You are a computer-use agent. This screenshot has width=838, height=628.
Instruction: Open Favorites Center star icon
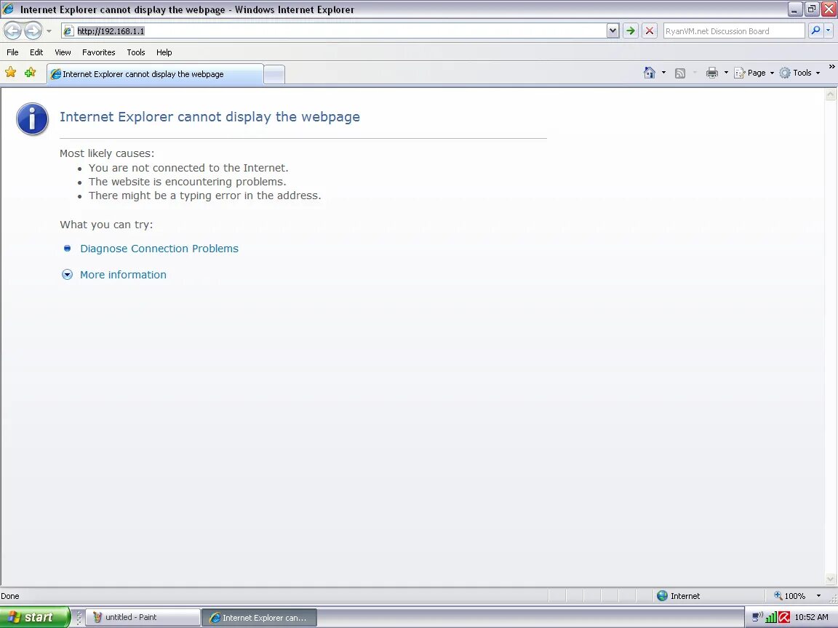[11, 73]
